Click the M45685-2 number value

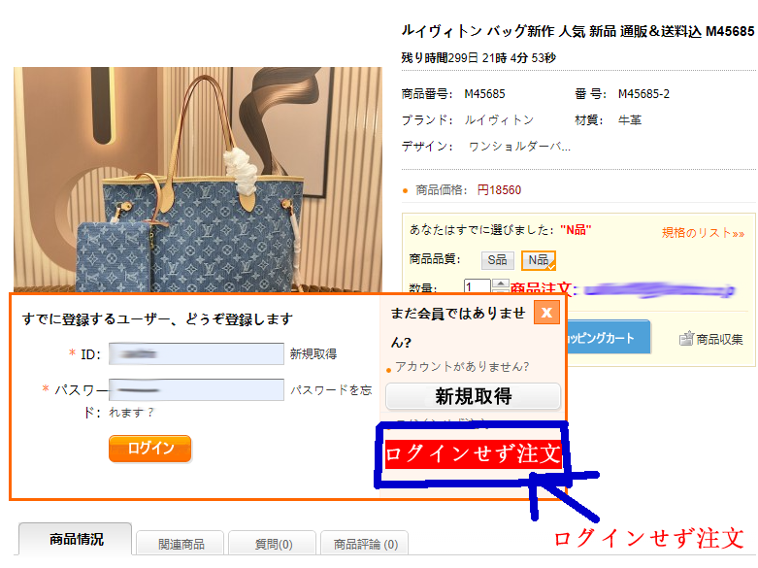[x=643, y=94]
